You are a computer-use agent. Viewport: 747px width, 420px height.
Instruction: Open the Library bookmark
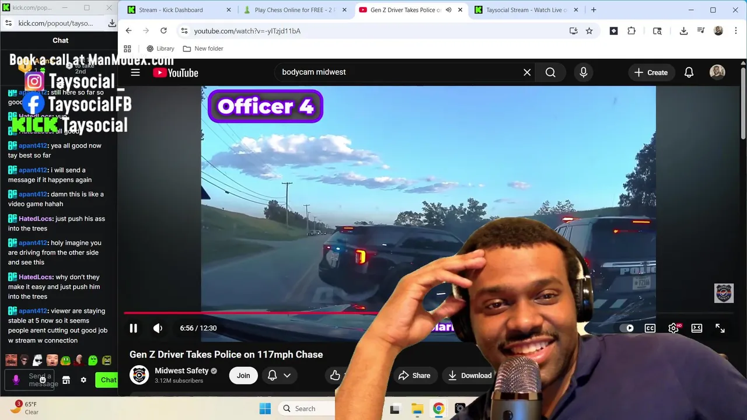[x=160, y=48]
